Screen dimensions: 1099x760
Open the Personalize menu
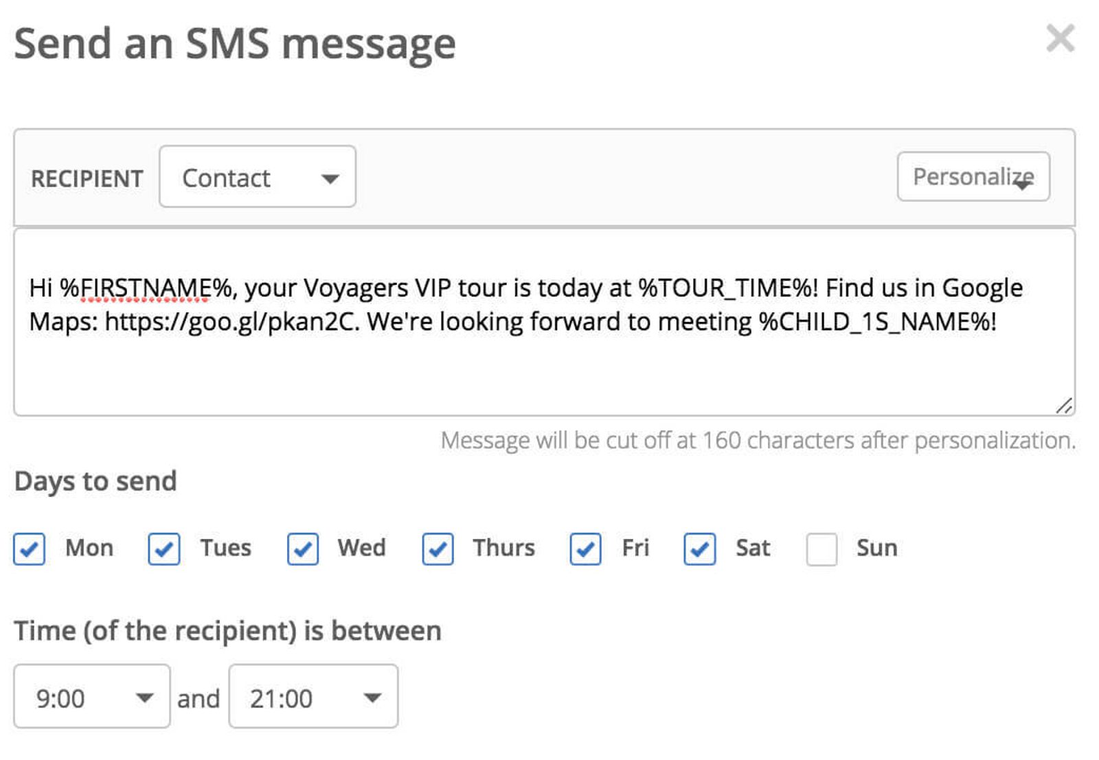pyautogui.click(x=973, y=176)
